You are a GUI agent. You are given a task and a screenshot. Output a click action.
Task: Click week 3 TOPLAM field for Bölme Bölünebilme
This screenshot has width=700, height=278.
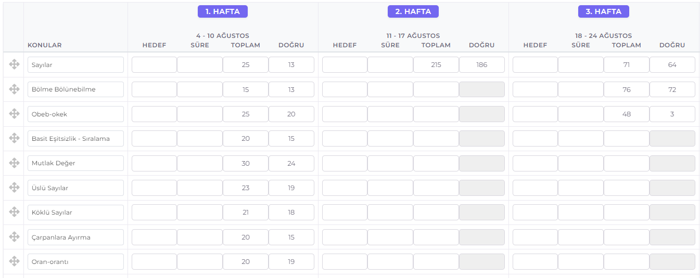[626, 89]
